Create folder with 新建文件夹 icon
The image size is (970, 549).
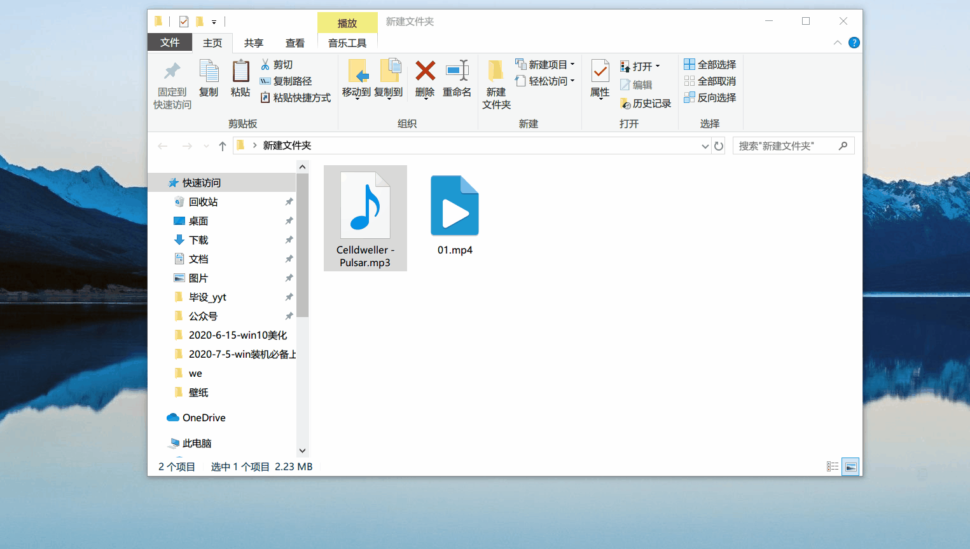pos(496,83)
